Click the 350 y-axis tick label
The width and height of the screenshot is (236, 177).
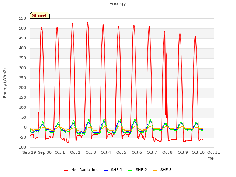pos(22,58)
